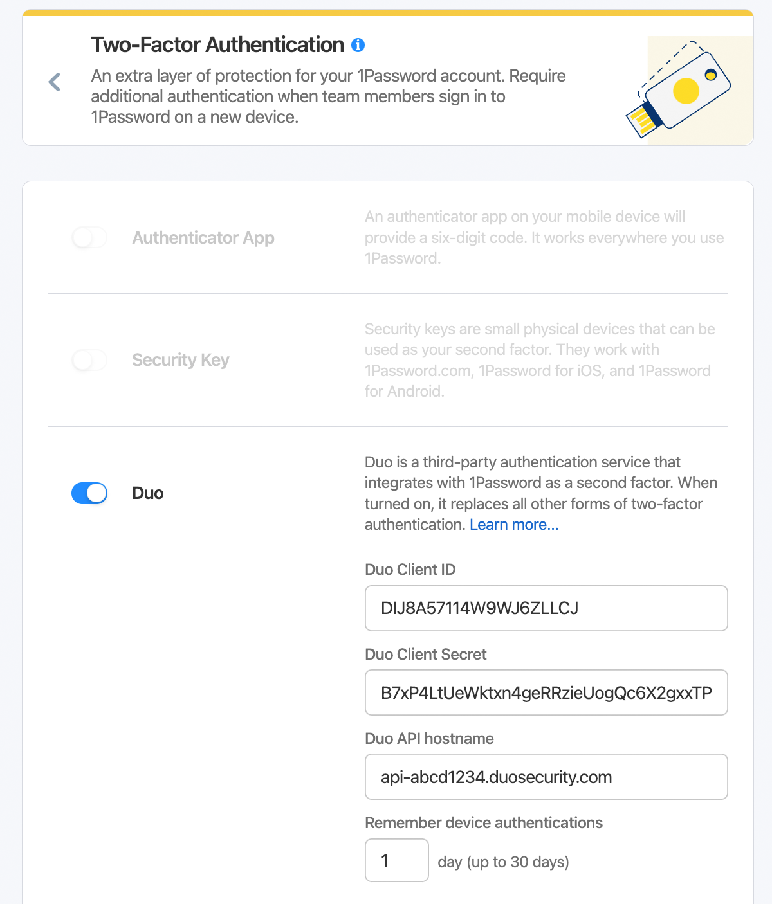Disable the Duo toggle
This screenshot has width=772, height=904.
[x=89, y=493]
